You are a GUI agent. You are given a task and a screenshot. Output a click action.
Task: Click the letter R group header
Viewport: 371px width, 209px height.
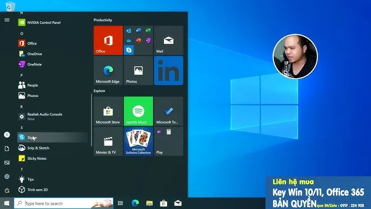pyautogui.click(x=22, y=107)
